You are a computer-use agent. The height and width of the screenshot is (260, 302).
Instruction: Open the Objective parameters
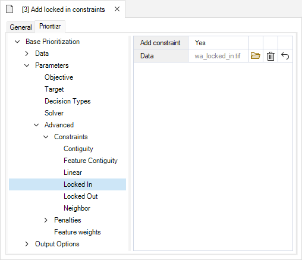[x=59, y=77]
